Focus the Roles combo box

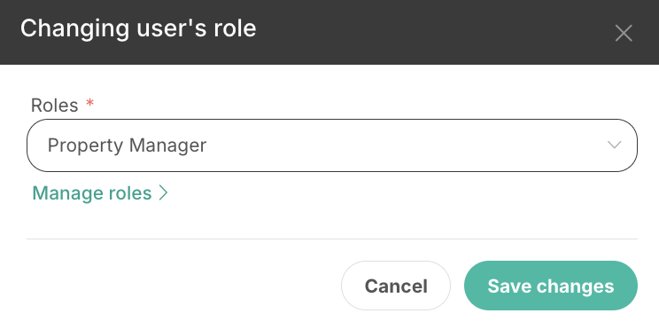point(332,145)
